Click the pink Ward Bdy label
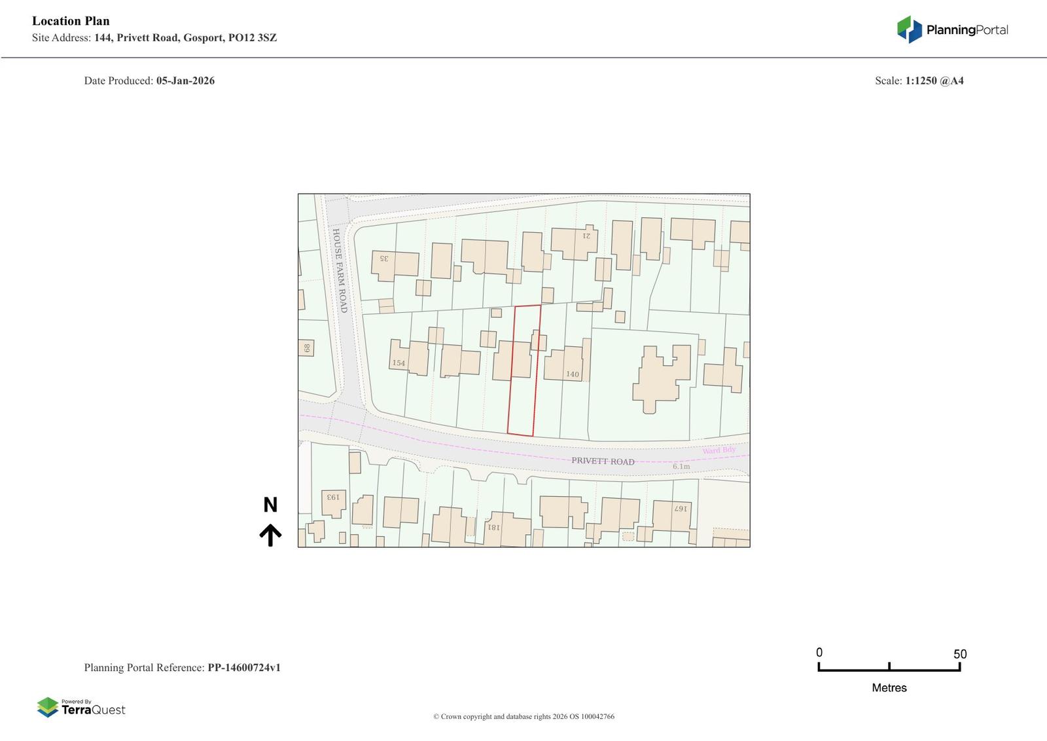This screenshot has width=1047, height=741. tap(719, 450)
